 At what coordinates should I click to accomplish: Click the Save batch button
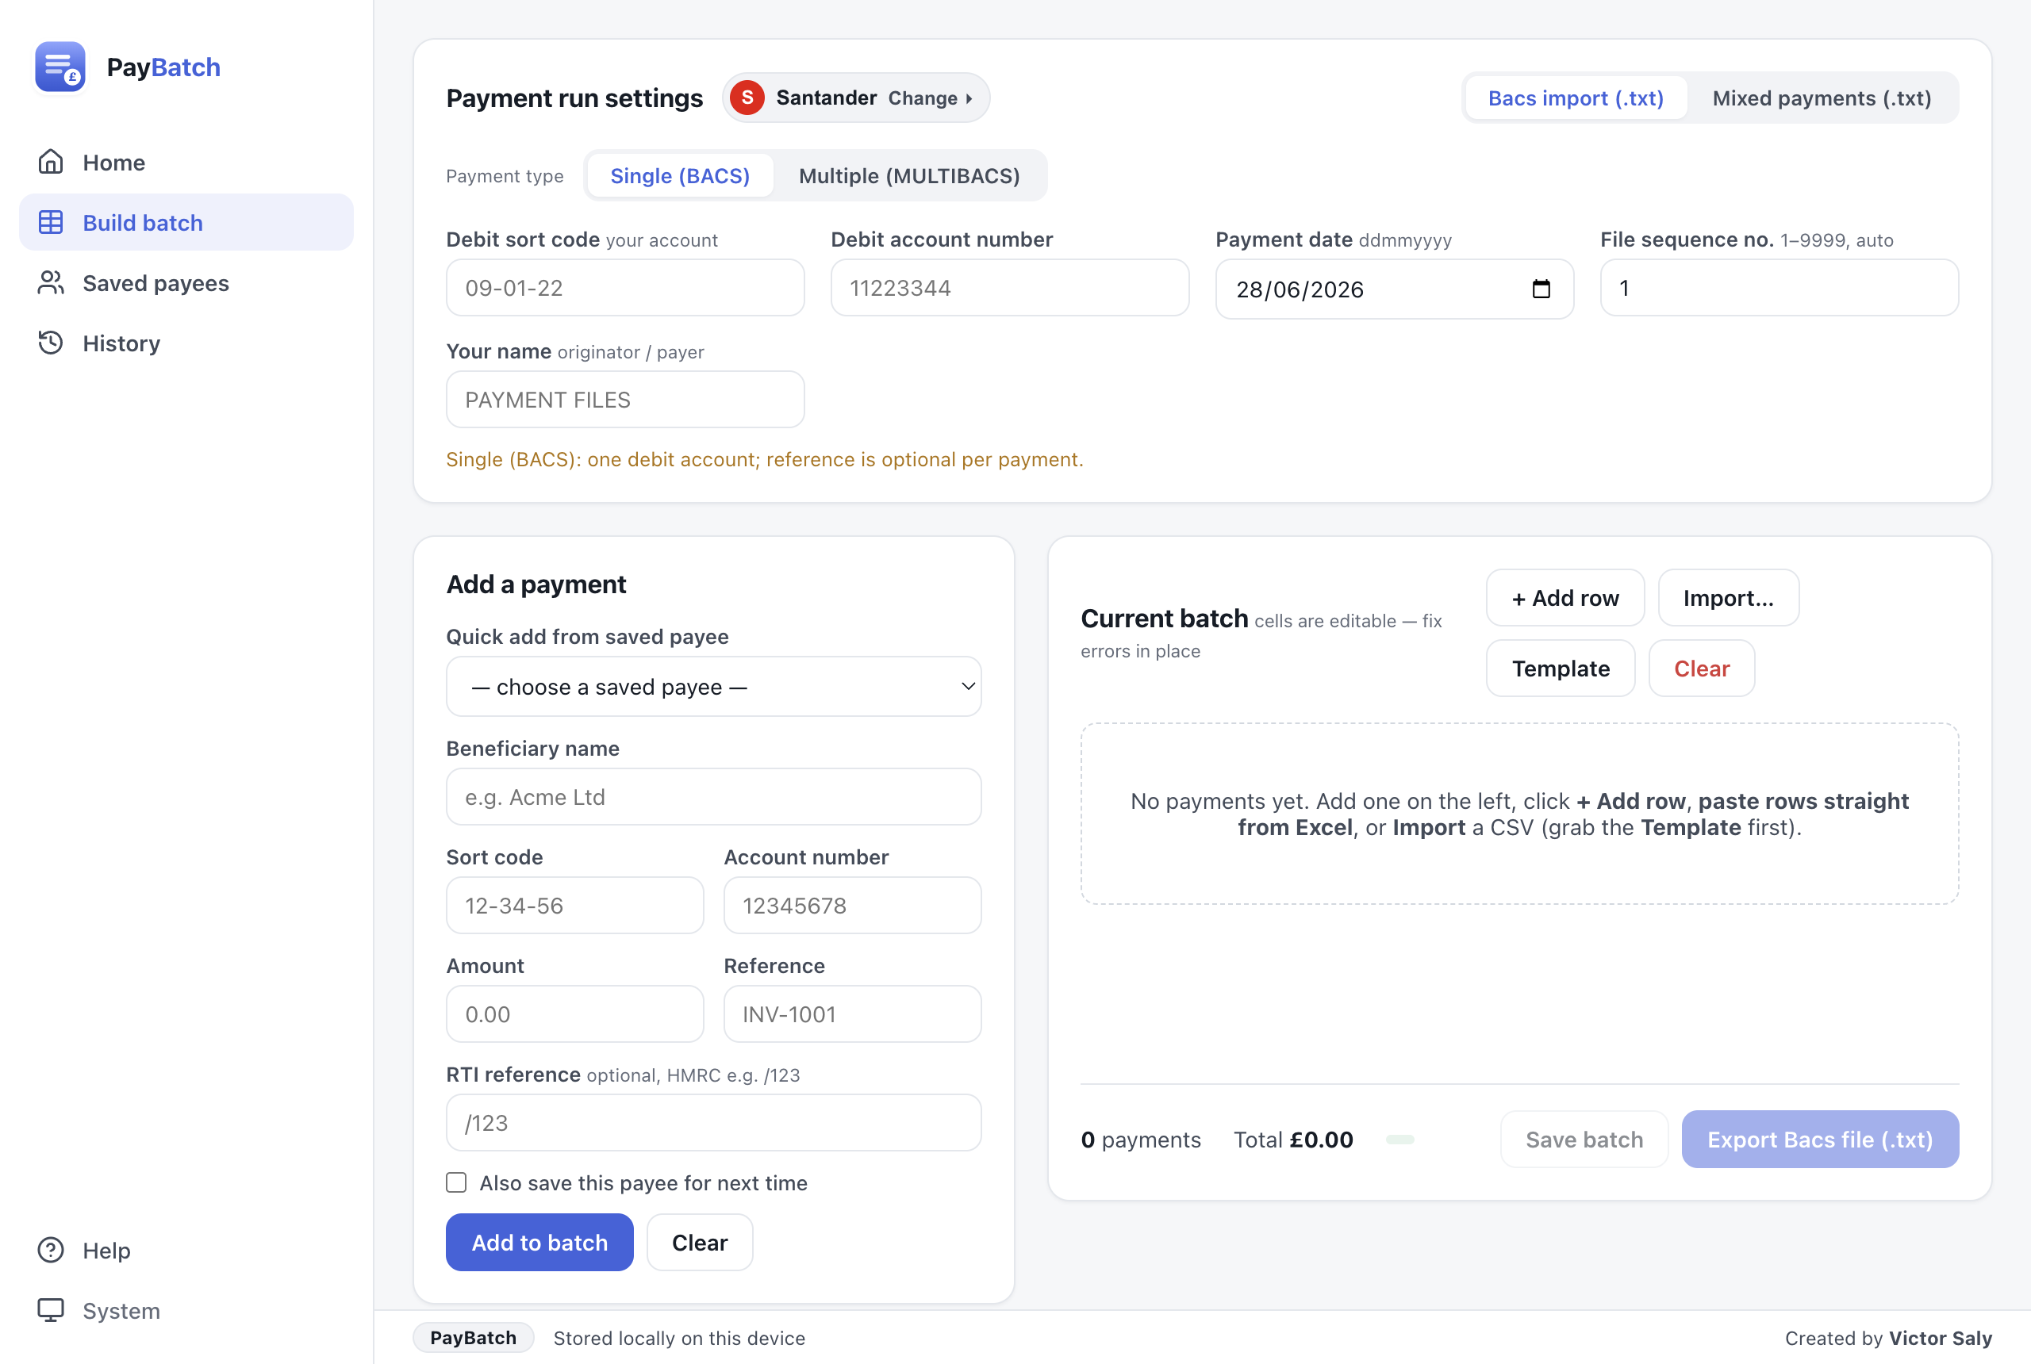tap(1584, 1139)
